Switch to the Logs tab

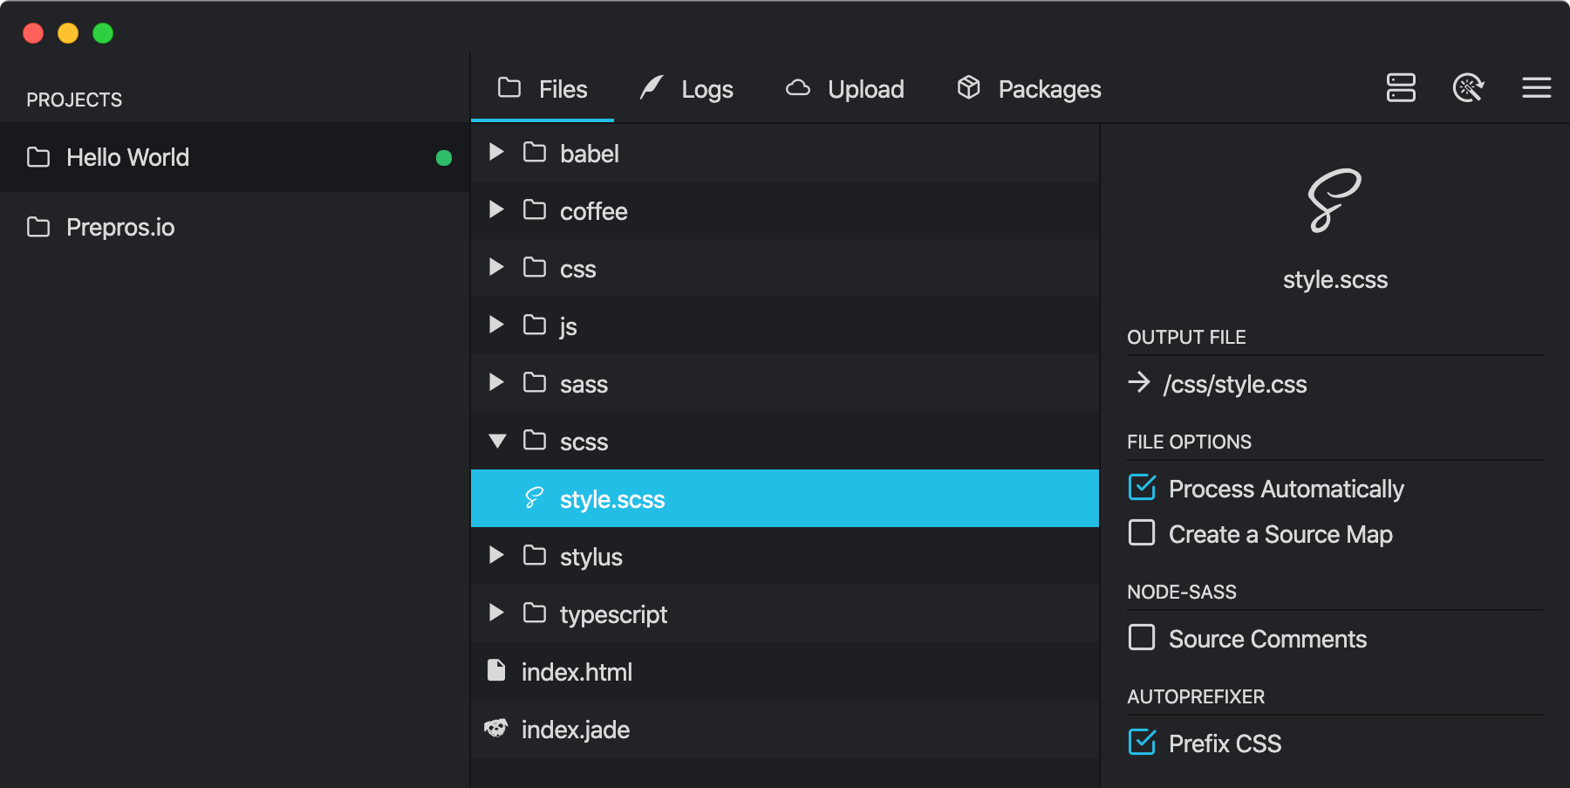[686, 89]
